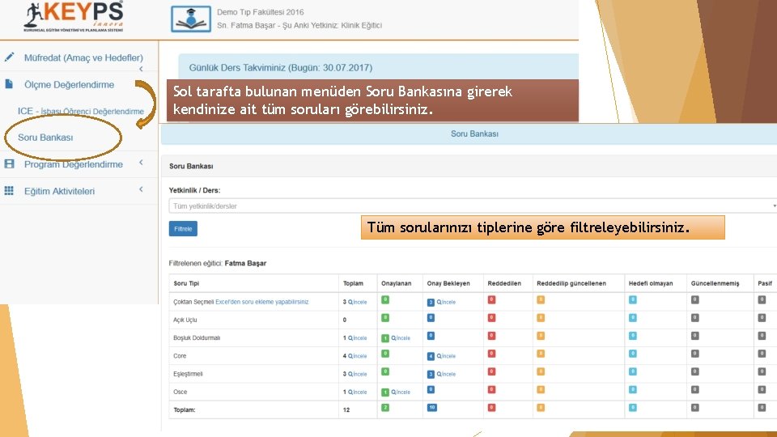Click light-blue Hedefi olmayan badge in Açık Uçlu row
The height and width of the screenshot is (437, 777).
[633, 317]
